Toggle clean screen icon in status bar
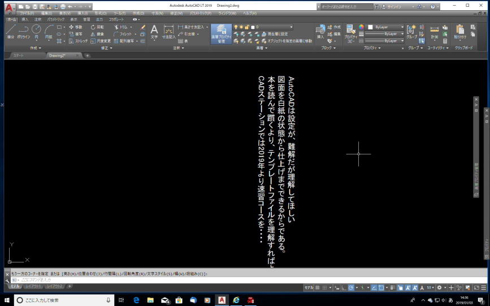Screen dimensions: 490x306 pyautogui.click(x=476, y=287)
